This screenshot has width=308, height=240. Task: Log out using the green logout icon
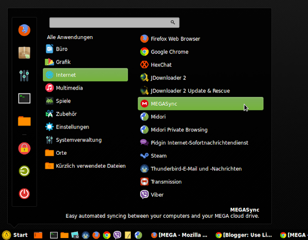(x=24, y=171)
